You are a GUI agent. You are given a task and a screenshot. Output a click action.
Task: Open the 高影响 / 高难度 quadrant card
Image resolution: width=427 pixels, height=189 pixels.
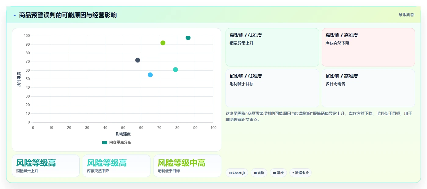click(x=368, y=47)
